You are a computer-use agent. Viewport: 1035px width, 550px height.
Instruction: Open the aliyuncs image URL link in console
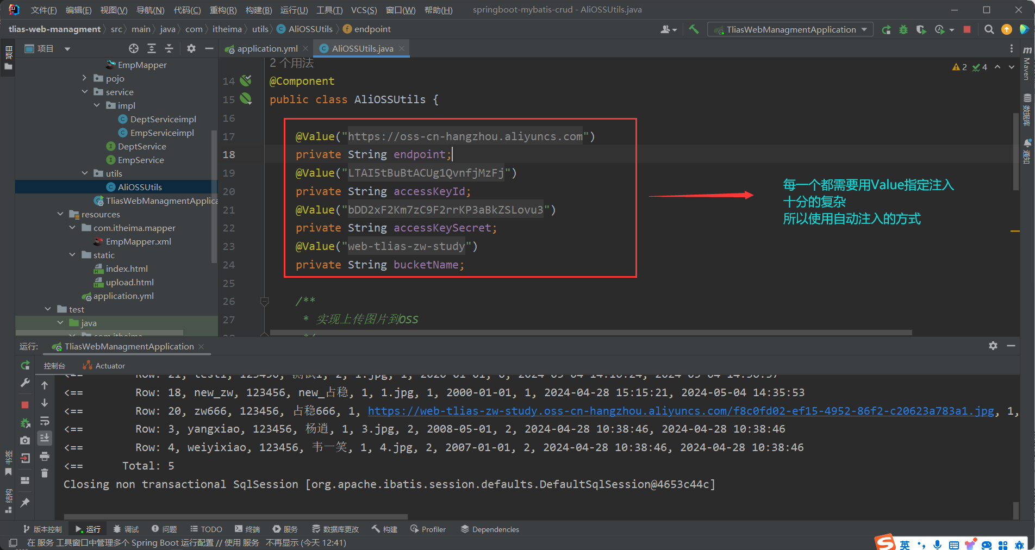681,411
